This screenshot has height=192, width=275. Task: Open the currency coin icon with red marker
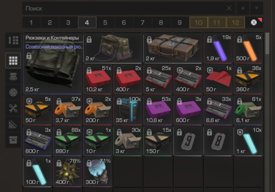255,22
